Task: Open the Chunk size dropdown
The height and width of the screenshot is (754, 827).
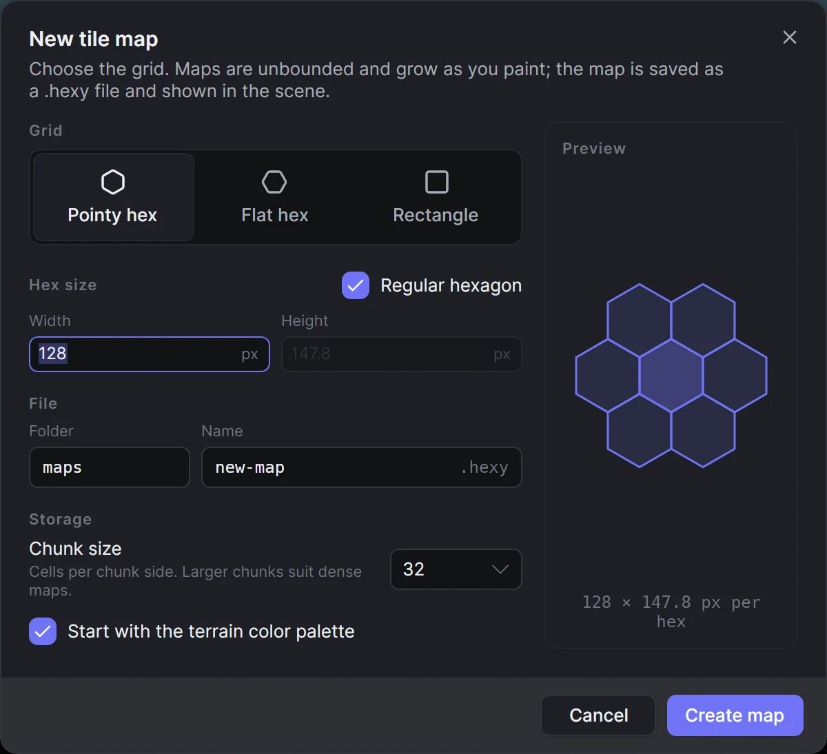Action: tap(456, 569)
